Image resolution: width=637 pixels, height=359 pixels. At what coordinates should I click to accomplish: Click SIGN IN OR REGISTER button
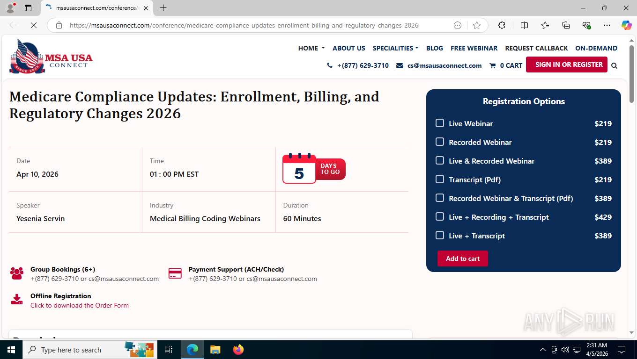coord(567,65)
